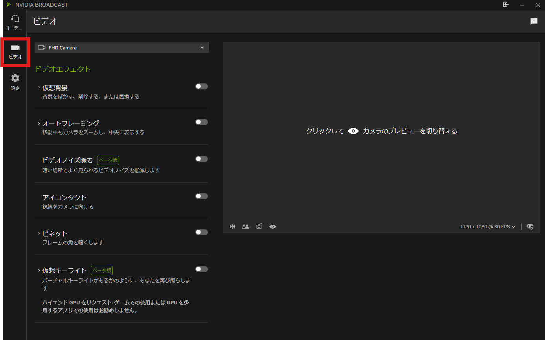545x340 pixels.
Task: Enable the 仮想キーライト toggle
Action: point(202,269)
